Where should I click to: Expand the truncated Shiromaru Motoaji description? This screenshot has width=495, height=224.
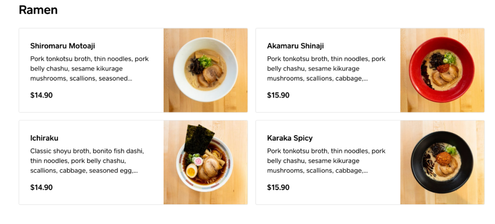[x=89, y=68]
